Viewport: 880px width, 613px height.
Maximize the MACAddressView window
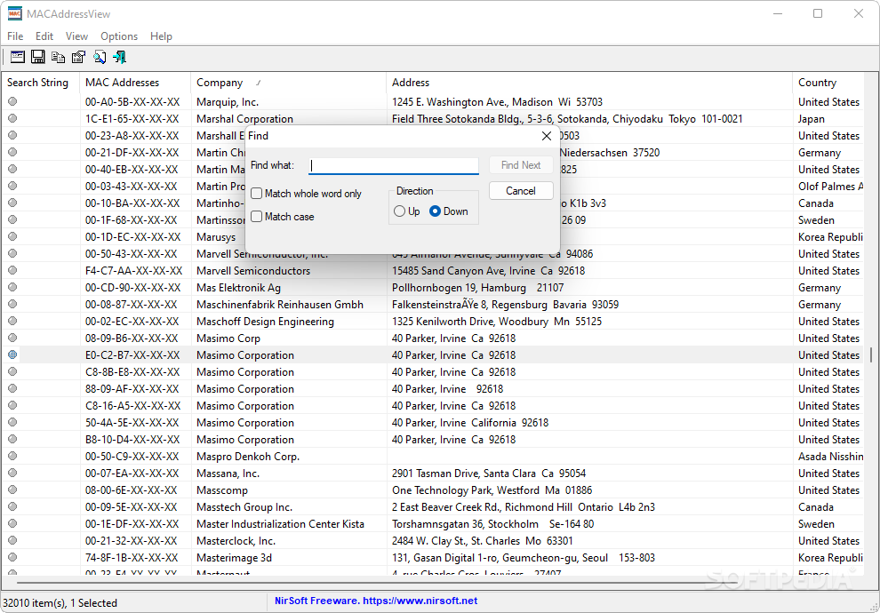pos(818,13)
